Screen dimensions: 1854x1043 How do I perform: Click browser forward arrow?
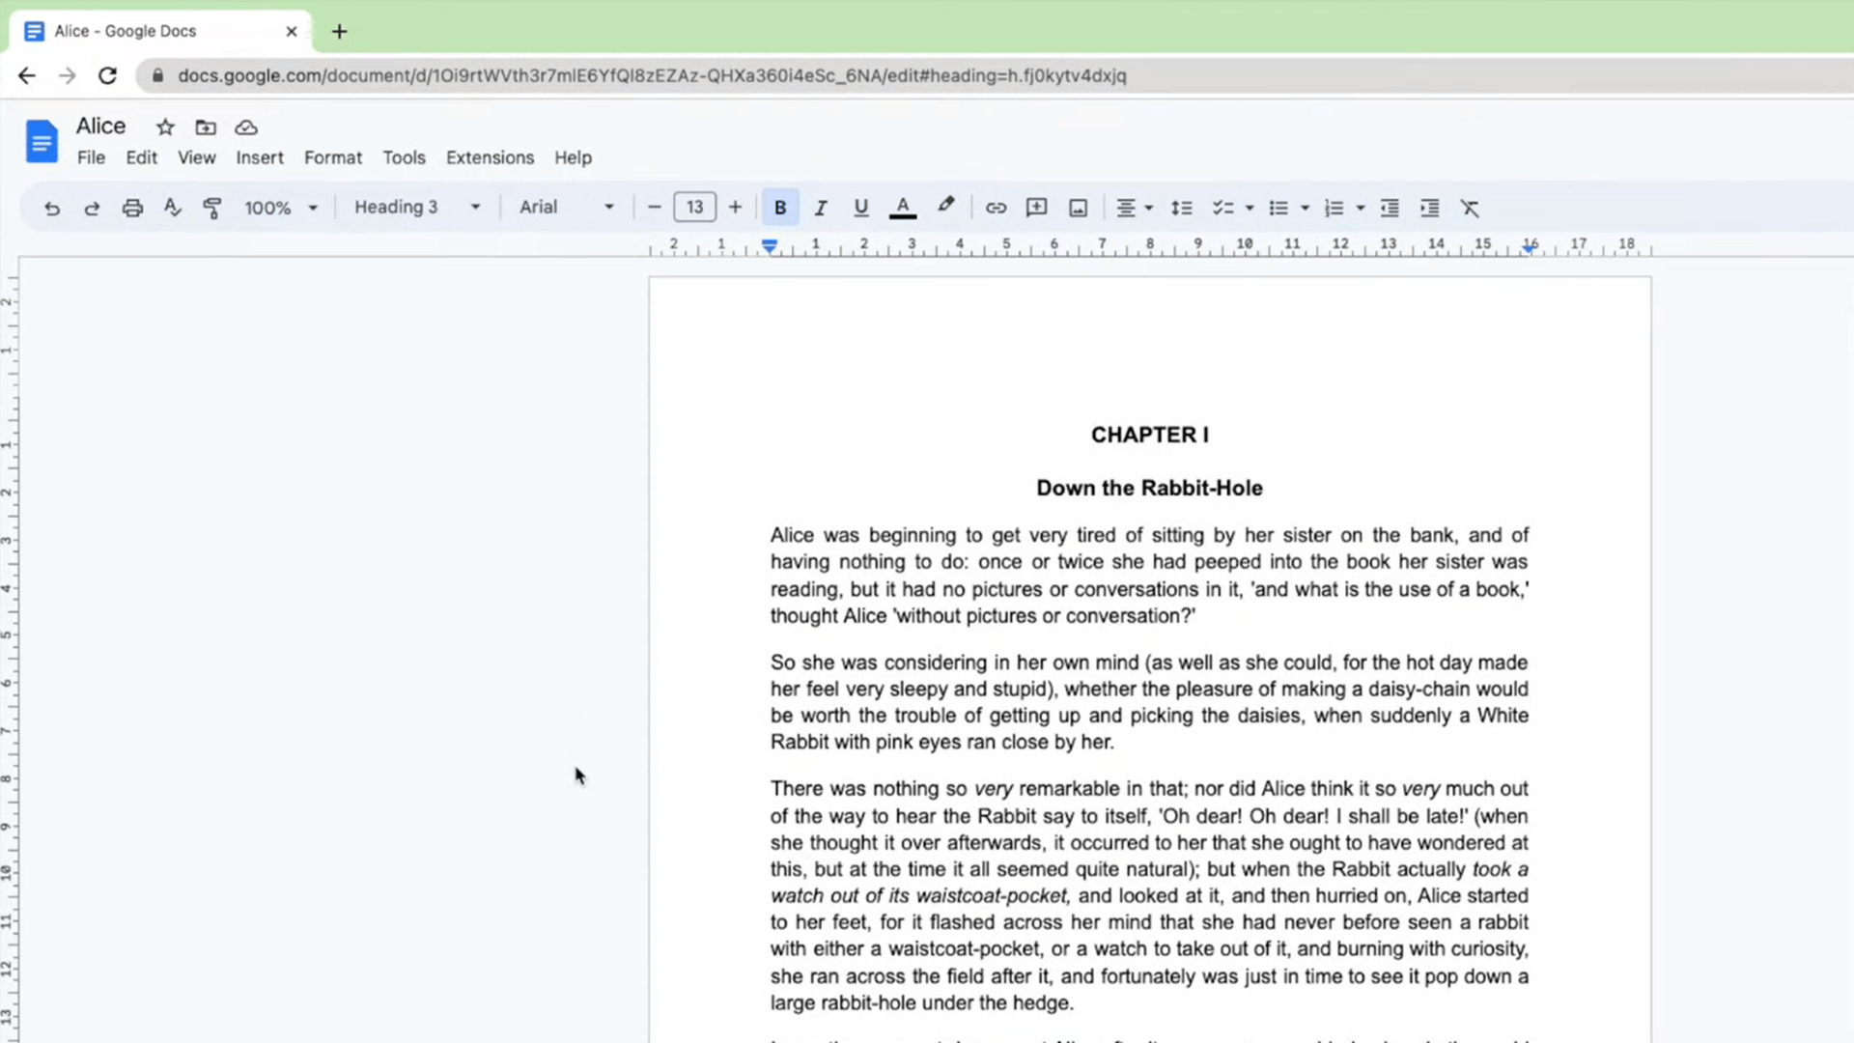[x=67, y=75]
